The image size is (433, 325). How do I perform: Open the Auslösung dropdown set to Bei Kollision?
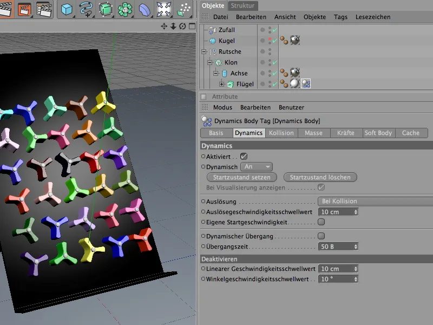point(373,201)
